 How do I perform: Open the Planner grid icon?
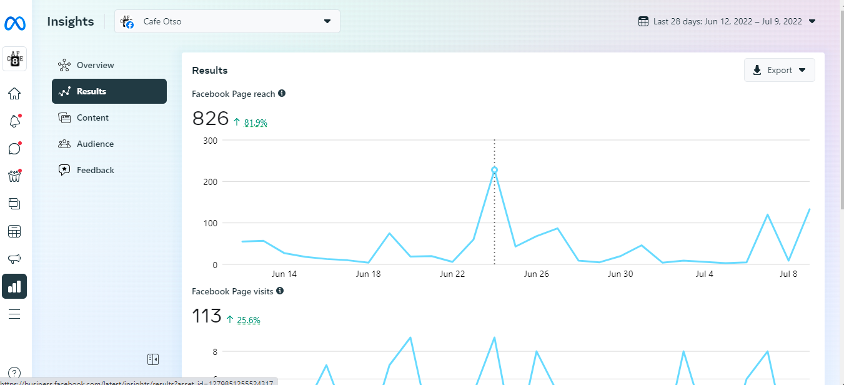click(14, 231)
